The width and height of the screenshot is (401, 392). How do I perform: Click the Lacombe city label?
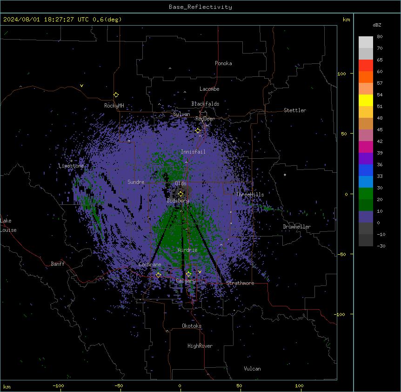[209, 89]
